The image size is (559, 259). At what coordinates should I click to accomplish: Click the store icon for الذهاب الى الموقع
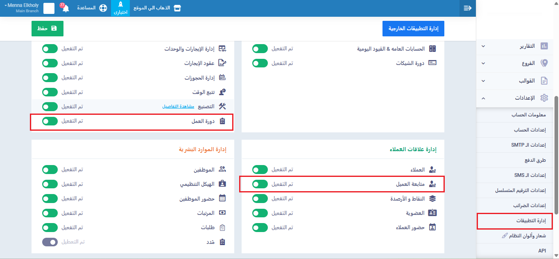click(177, 8)
